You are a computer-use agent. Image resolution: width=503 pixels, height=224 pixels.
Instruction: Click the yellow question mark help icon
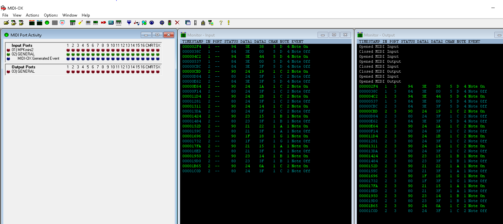point(221,23)
